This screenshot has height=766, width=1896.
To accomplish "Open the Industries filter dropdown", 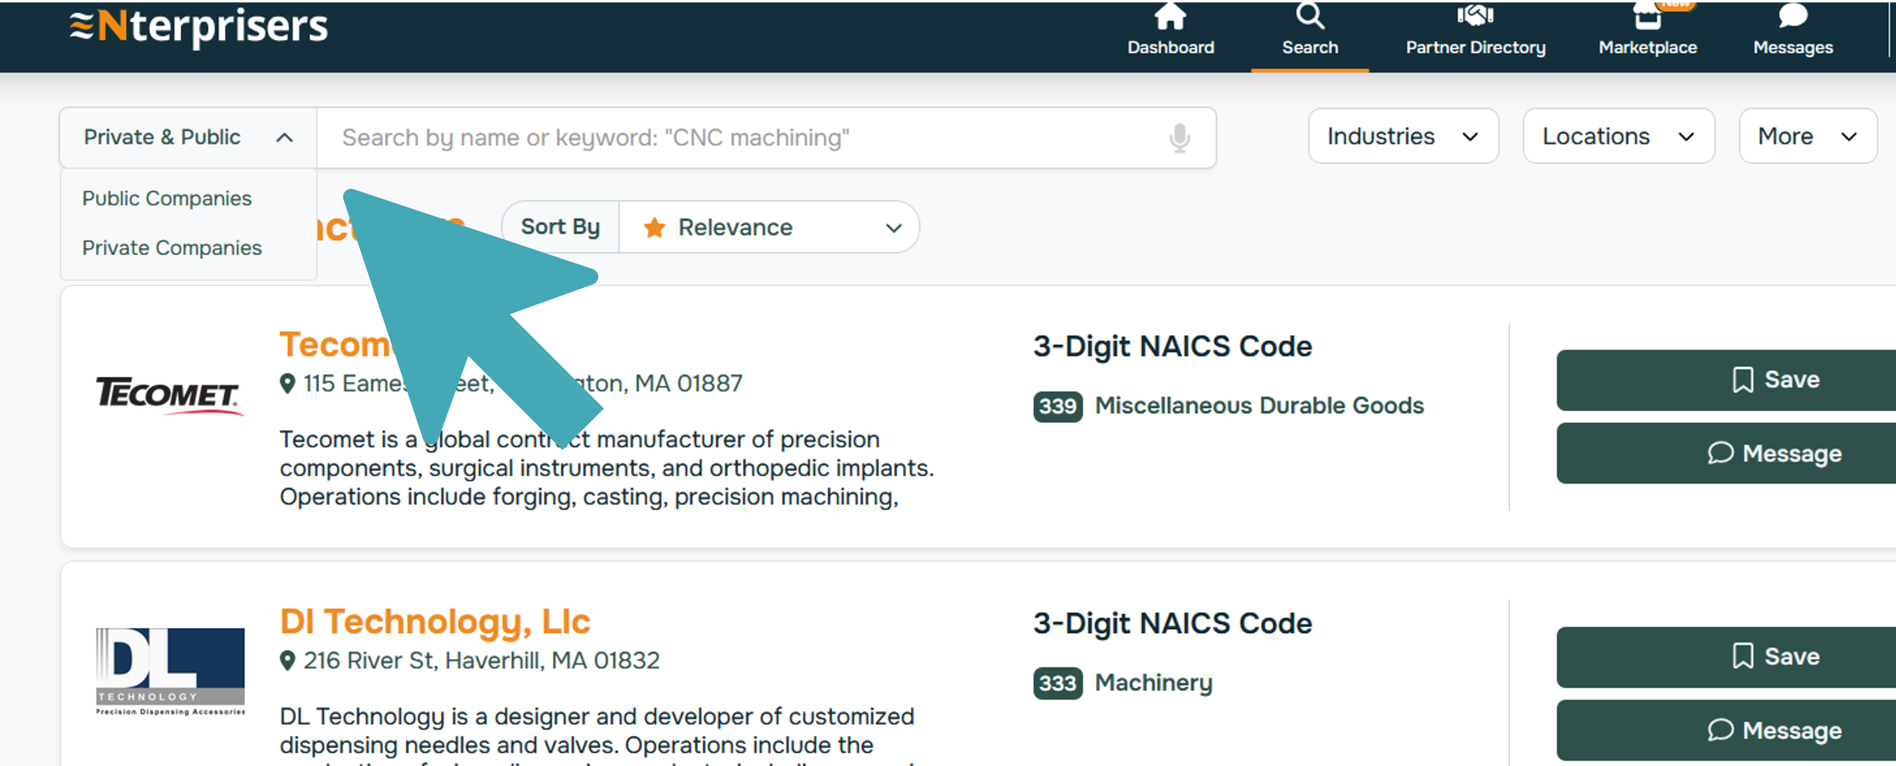I will [1403, 136].
